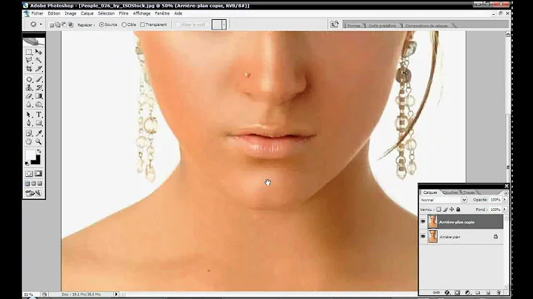Select the Source radio button

pos(101,24)
